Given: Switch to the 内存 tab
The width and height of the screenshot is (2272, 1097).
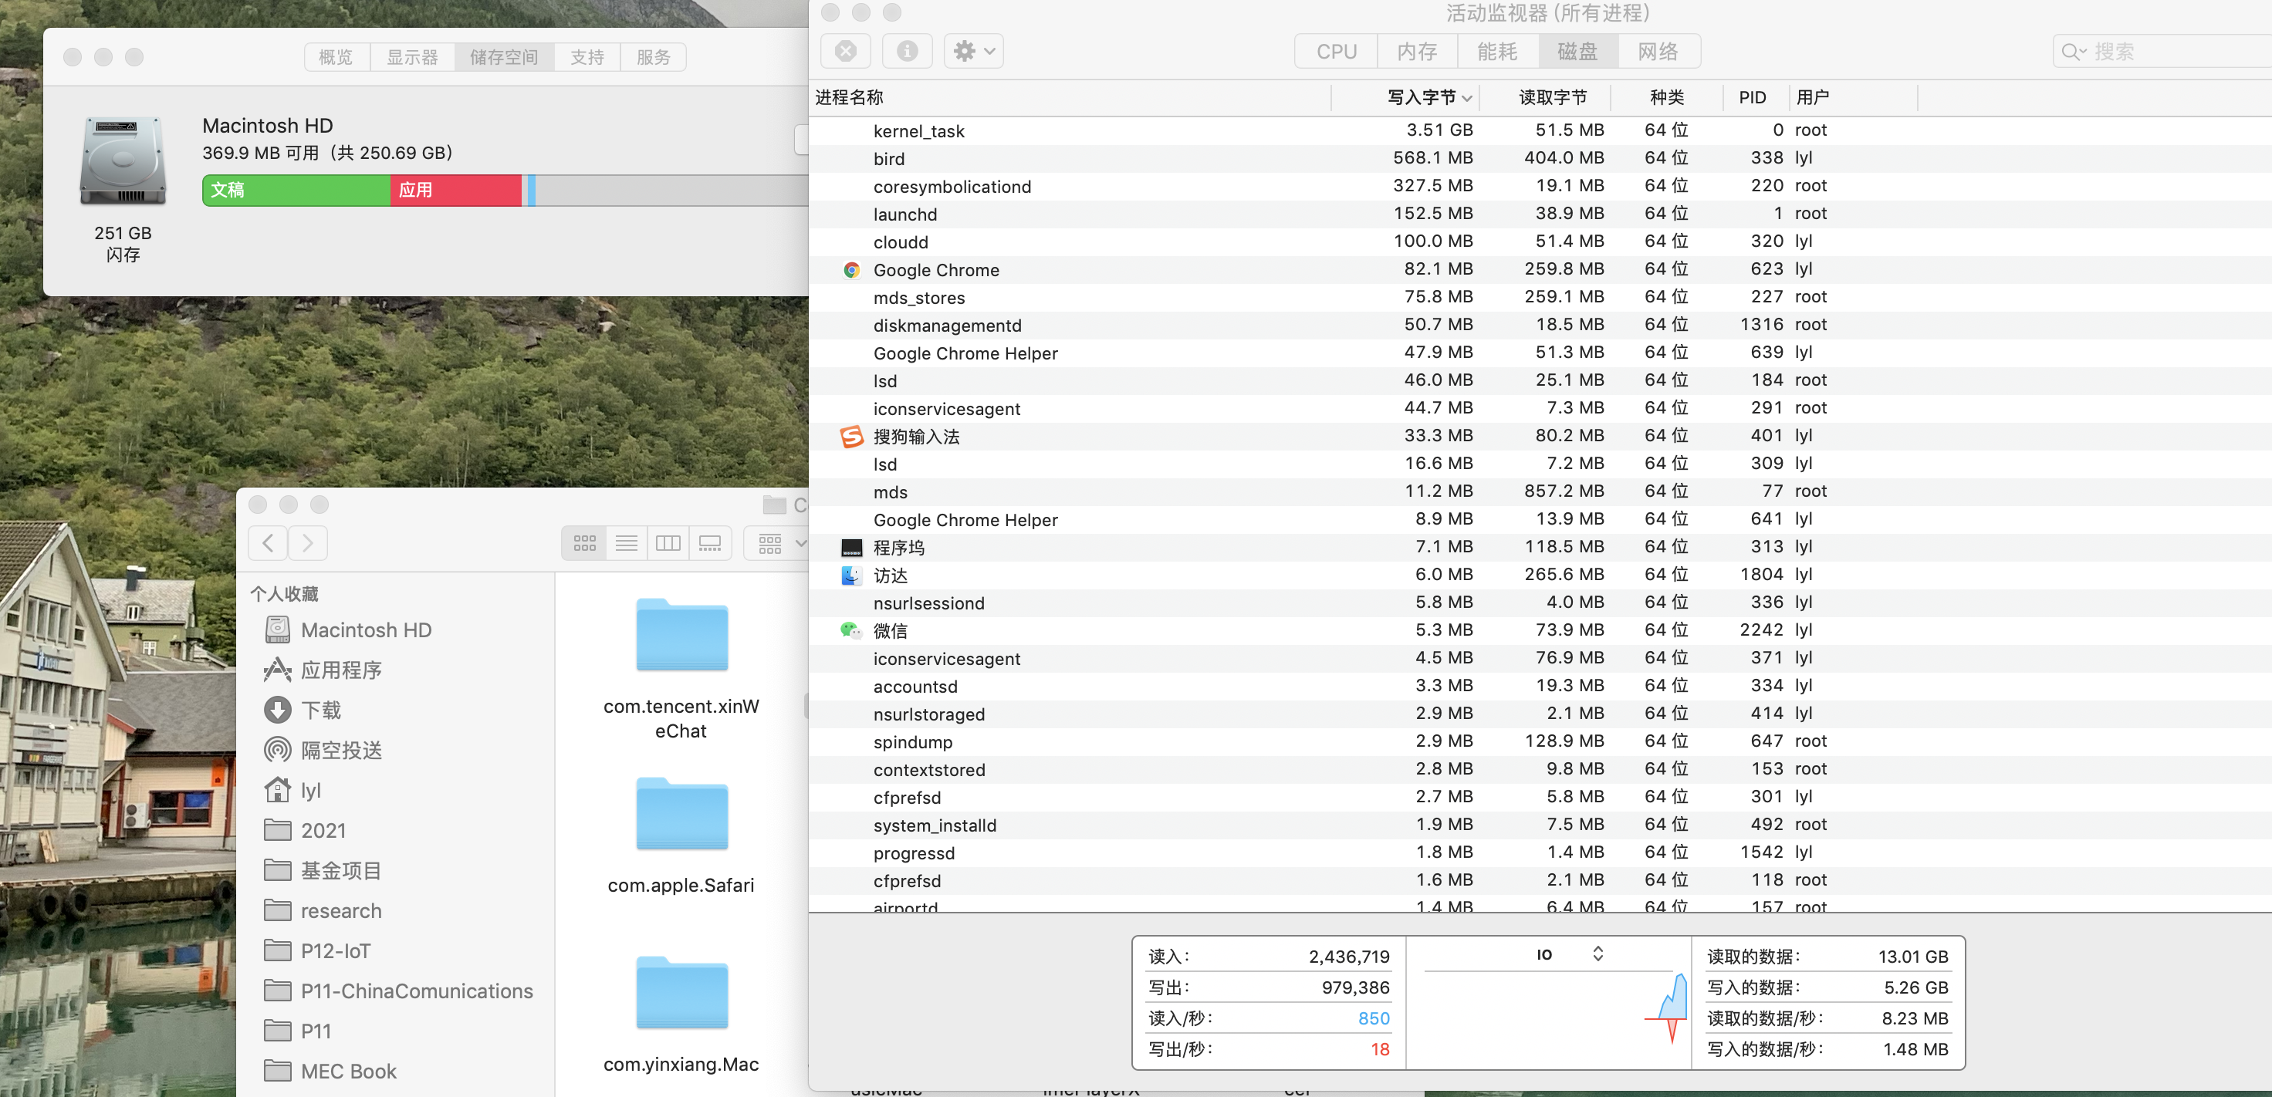Looking at the screenshot, I should point(1416,51).
